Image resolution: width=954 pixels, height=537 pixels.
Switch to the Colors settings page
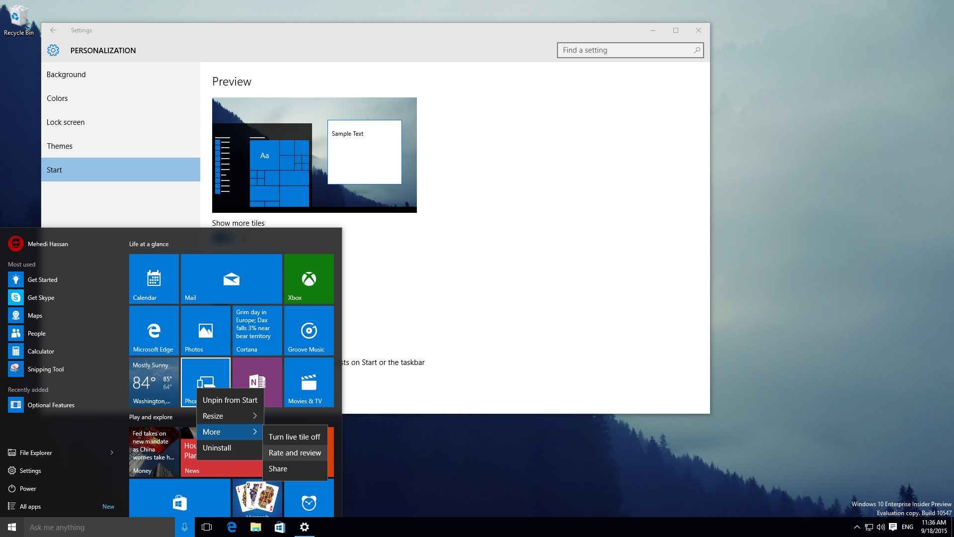[121, 98]
